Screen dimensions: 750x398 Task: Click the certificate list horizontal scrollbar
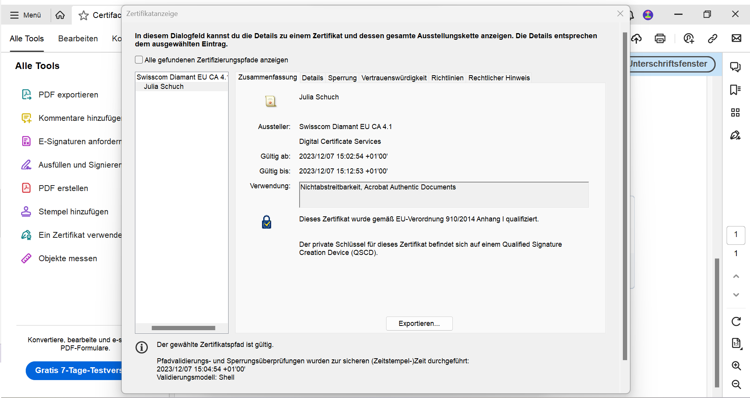point(183,328)
